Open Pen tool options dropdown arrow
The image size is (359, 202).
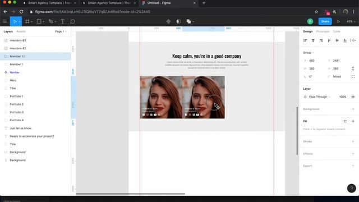(56, 21)
